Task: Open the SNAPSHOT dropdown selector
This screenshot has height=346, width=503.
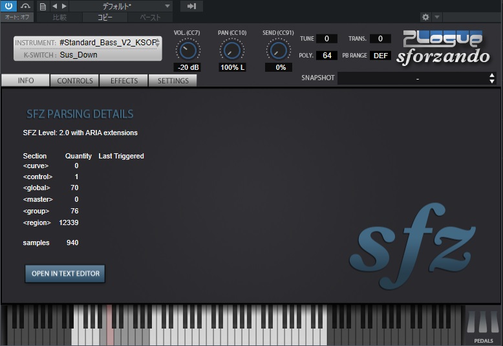Action: (x=417, y=78)
